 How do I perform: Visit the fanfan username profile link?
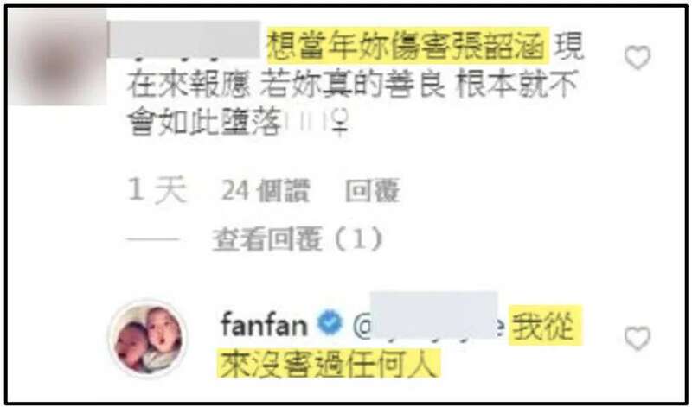click(x=264, y=324)
